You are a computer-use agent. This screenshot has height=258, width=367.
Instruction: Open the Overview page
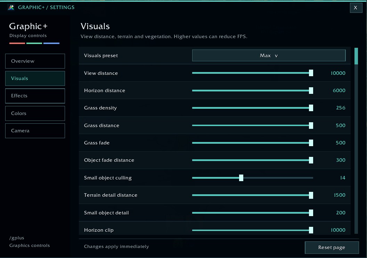35,61
